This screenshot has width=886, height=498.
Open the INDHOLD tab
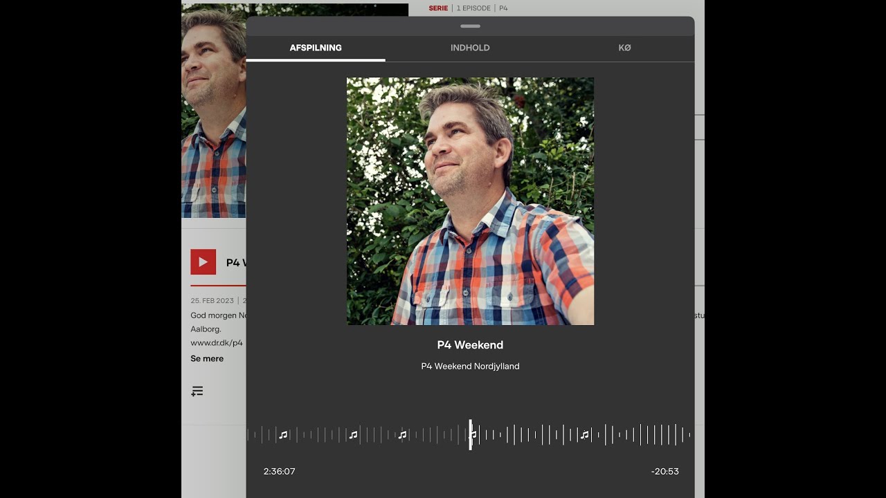(470, 48)
